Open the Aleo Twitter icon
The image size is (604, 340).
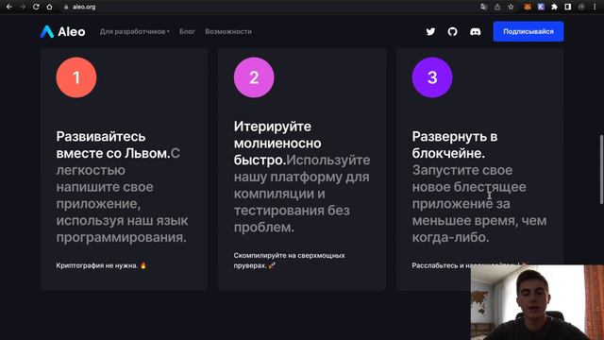[x=430, y=31]
